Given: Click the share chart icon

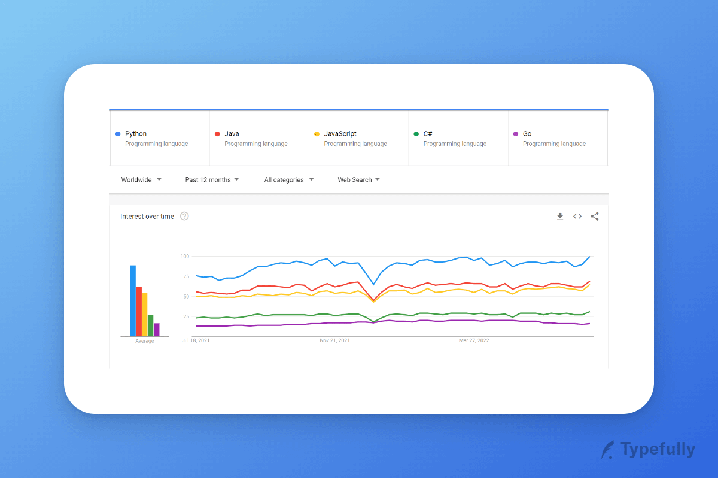Looking at the screenshot, I should tap(595, 217).
